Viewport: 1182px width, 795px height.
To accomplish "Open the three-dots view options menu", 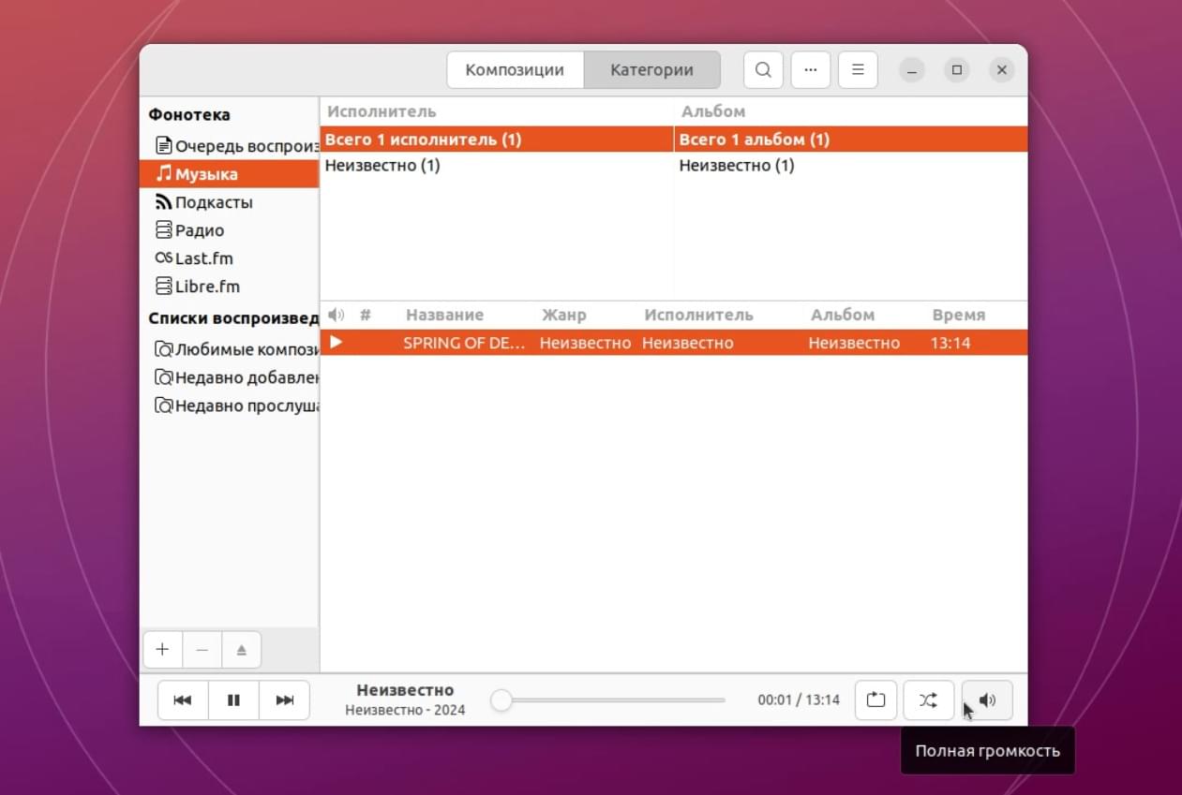I will pyautogui.click(x=811, y=70).
